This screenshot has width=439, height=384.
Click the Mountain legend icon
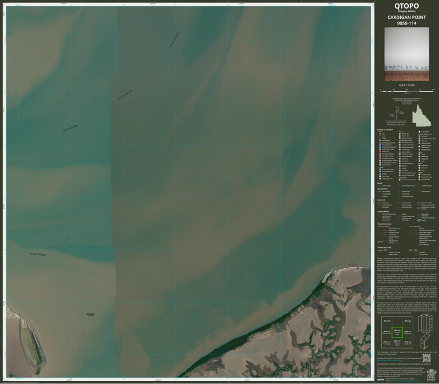point(420,168)
